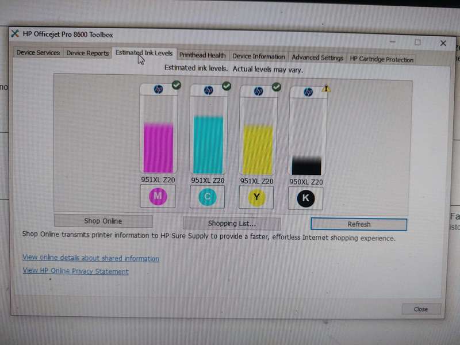Open the Device Services tab
The height and width of the screenshot is (345, 460).
click(x=38, y=52)
